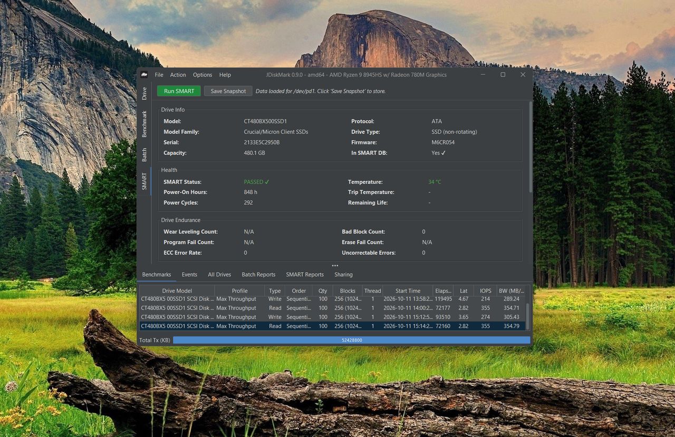
Task: Open the File menu
Action: [159, 75]
